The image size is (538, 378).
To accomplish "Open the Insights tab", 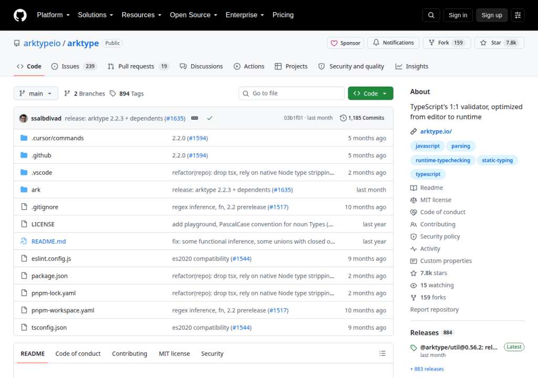I will pos(412,66).
